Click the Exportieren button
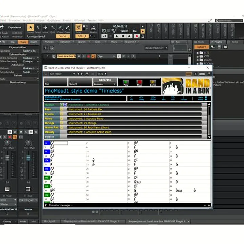The width and height of the screenshot is (244, 244). [x=15, y=27]
